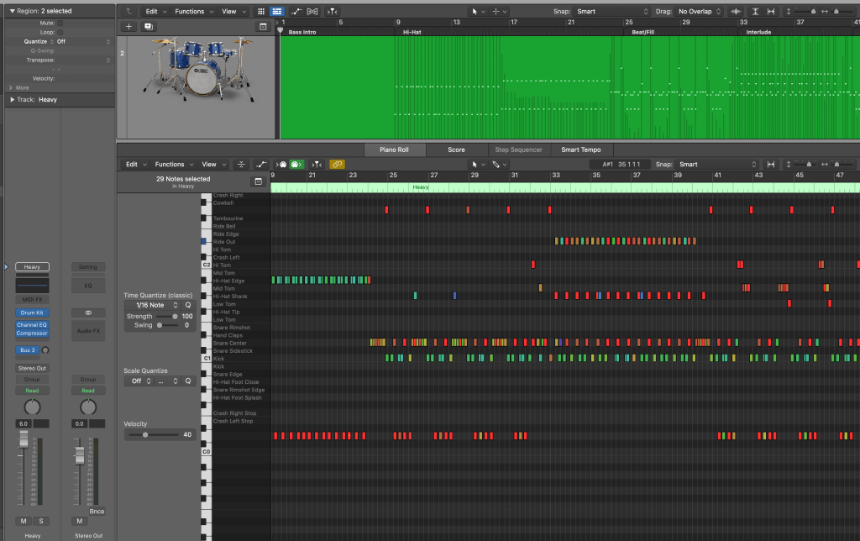Viewport: 860px width, 541px height.
Task: Click the Velocity slider in Piano Roll
Action: click(x=145, y=435)
